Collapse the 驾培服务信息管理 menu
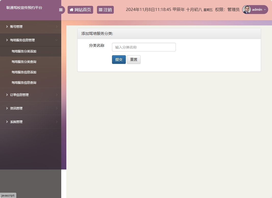 (x=31, y=40)
